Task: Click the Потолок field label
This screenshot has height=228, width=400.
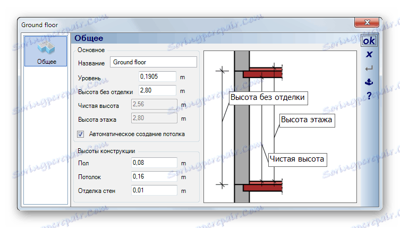Action: tap(90, 177)
